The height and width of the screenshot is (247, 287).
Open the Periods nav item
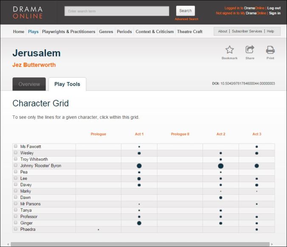tap(124, 32)
